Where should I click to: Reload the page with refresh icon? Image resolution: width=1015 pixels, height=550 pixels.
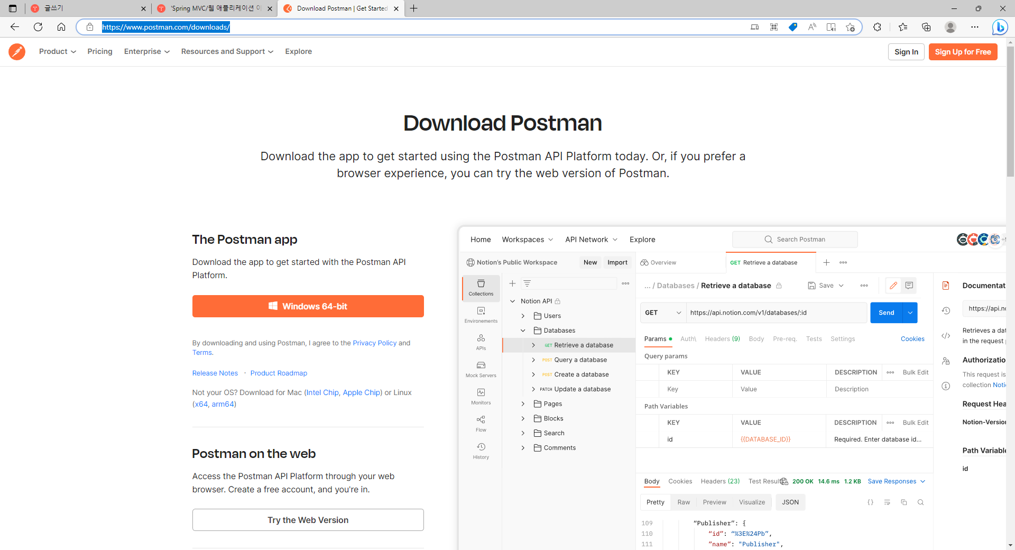pos(38,27)
